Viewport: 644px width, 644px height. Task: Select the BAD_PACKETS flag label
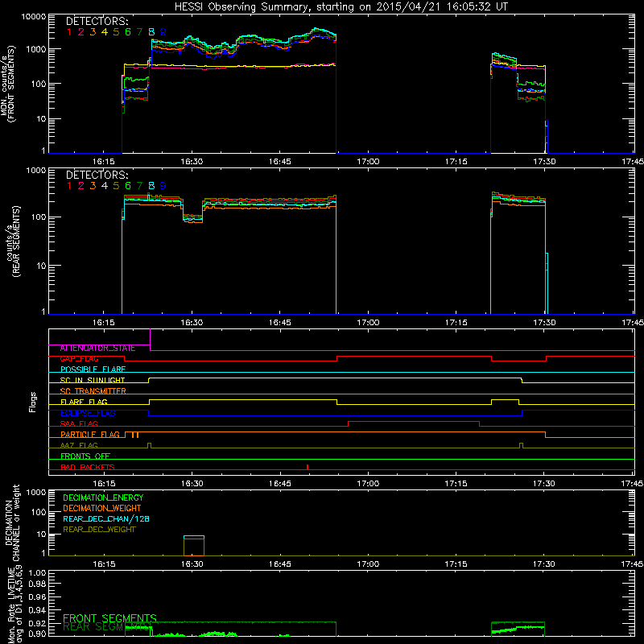[88, 468]
